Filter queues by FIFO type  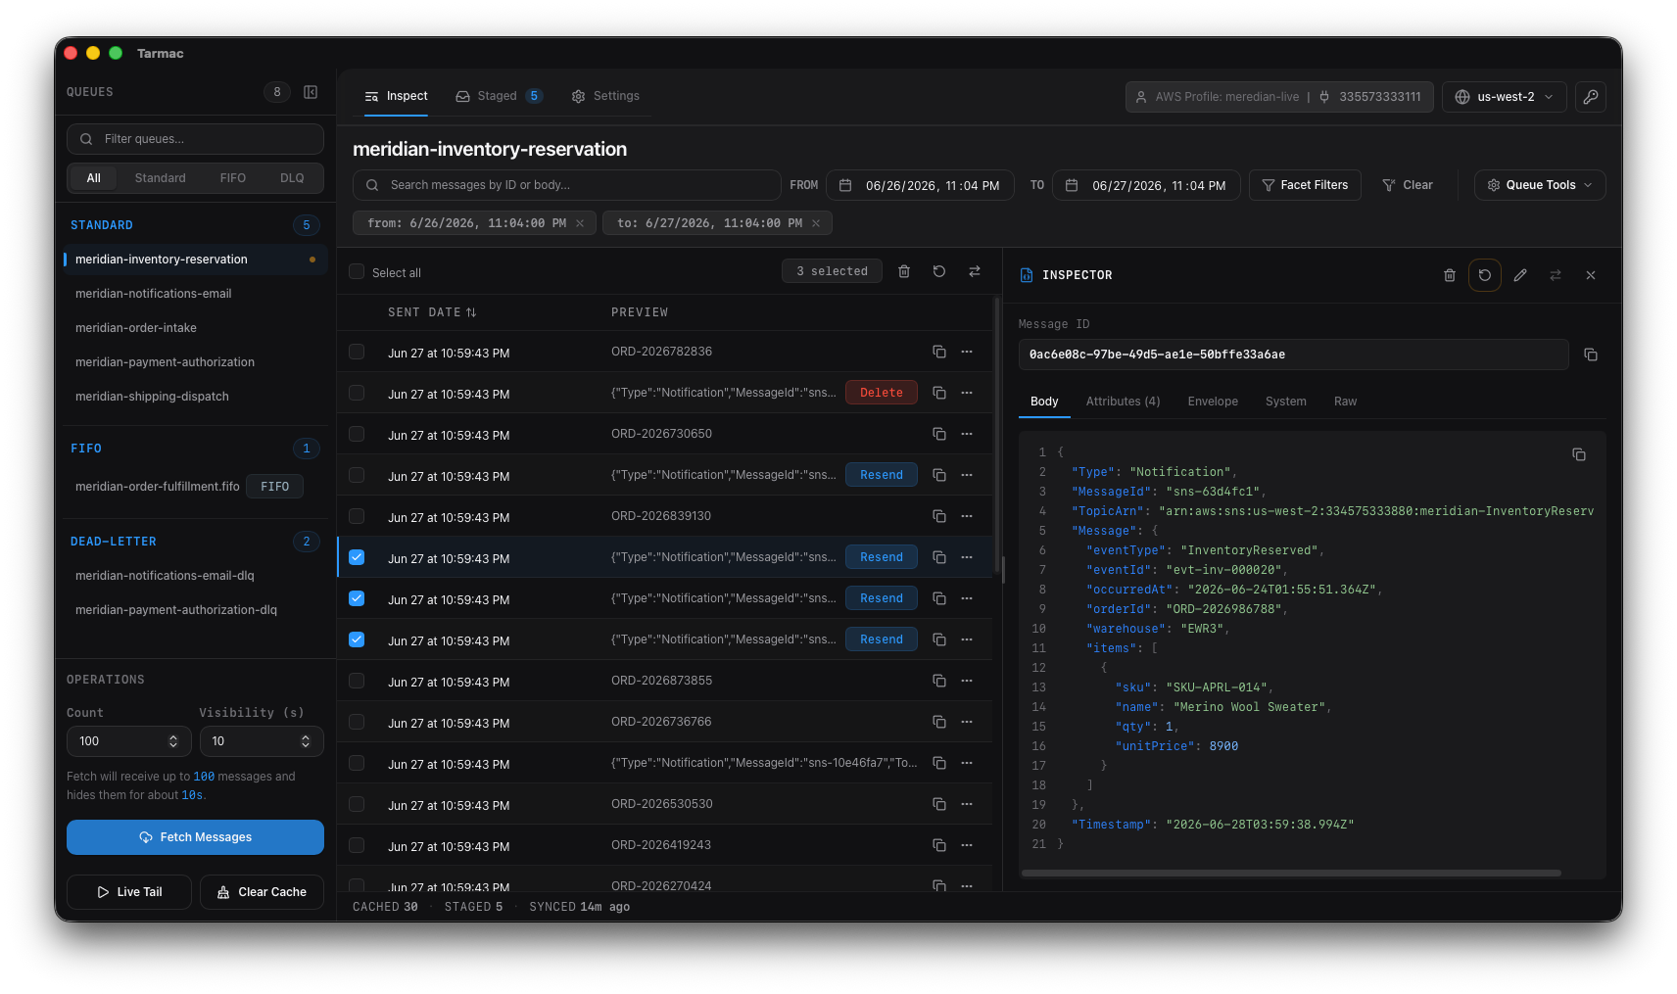tap(232, 178)
